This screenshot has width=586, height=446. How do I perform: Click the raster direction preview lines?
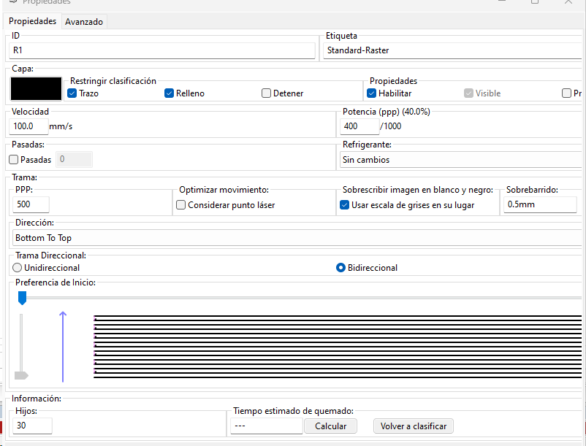coord(338,347)
